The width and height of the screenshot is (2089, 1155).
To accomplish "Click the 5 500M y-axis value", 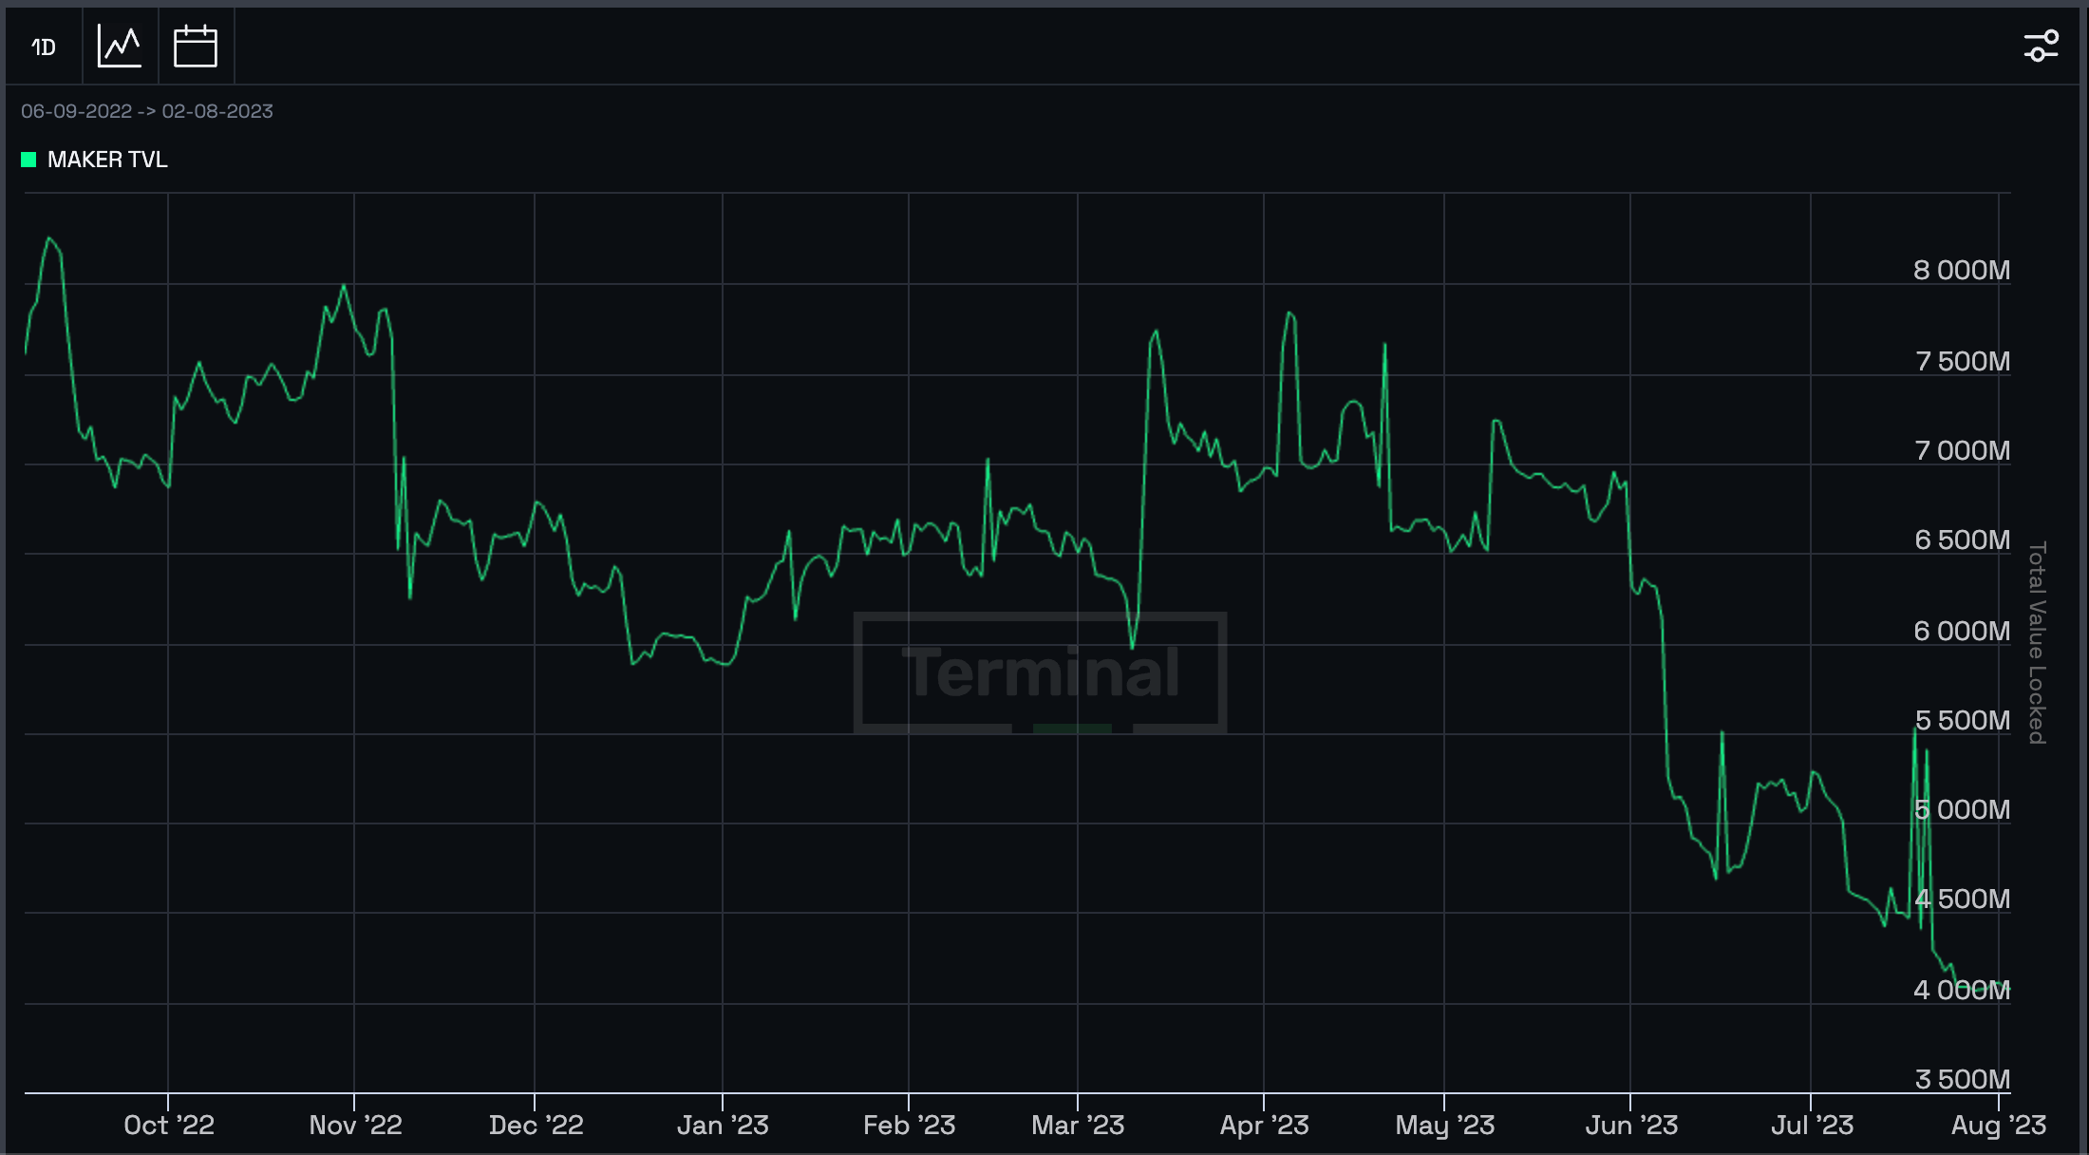I will click(x=1962, y=721).
